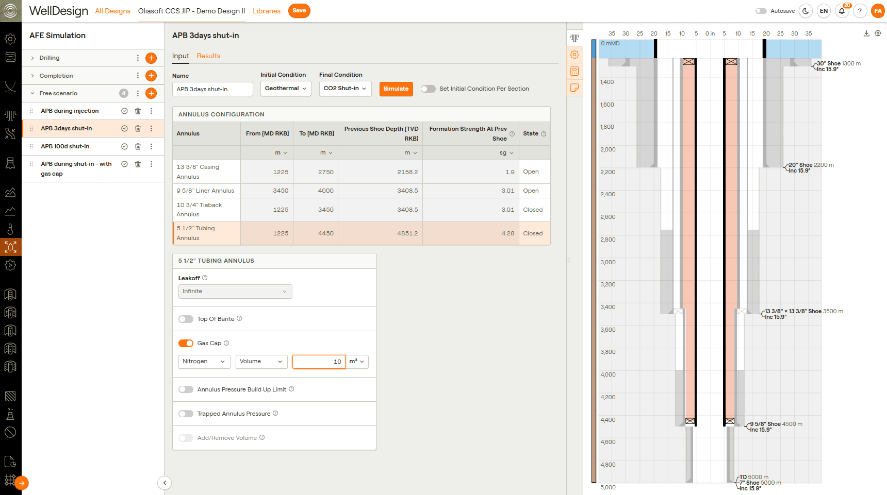The height and width of the screenshot is (495, 887).
Task: Expand the Drilling tree section
Action: tap(32, 58)
